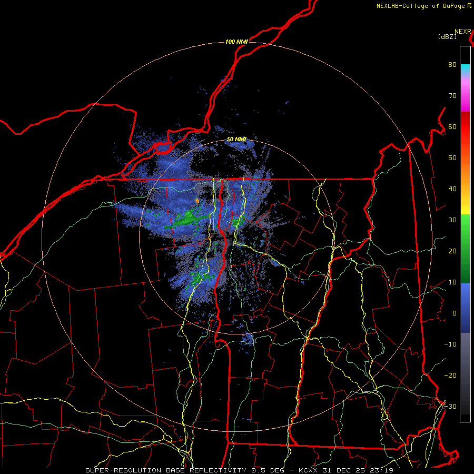474x474 pixels.
Task: Click the 50 NMI range ring label
Action: (x=236, y=140)
